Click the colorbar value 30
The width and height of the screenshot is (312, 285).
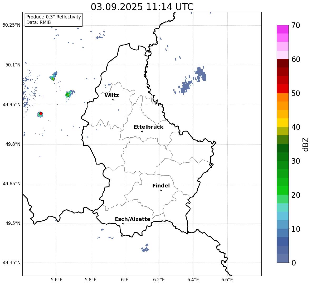[296, 161]
